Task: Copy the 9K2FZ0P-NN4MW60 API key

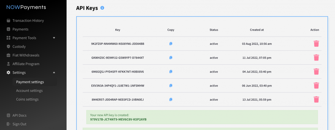Action: click(x=171, y=43)
